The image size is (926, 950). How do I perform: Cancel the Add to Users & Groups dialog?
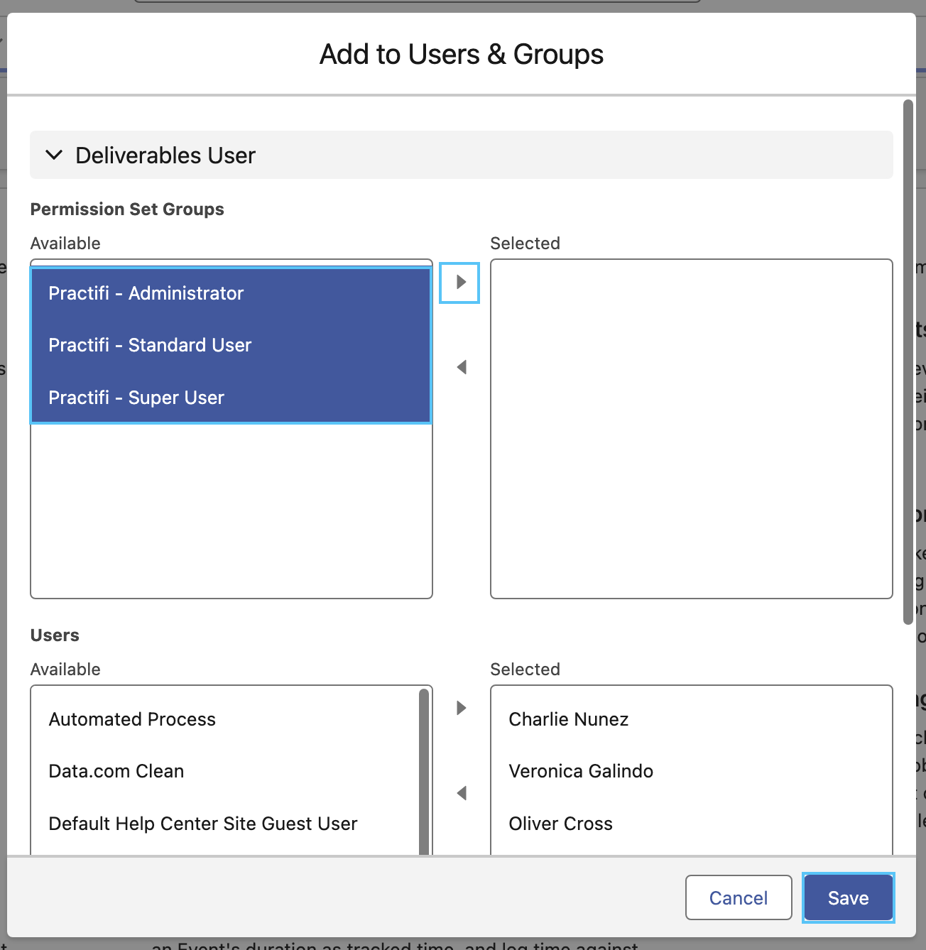point(739,898)
